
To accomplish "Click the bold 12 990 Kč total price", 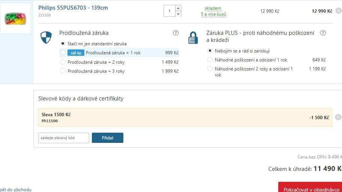I will pyautogui.click(x=322, y=11).
